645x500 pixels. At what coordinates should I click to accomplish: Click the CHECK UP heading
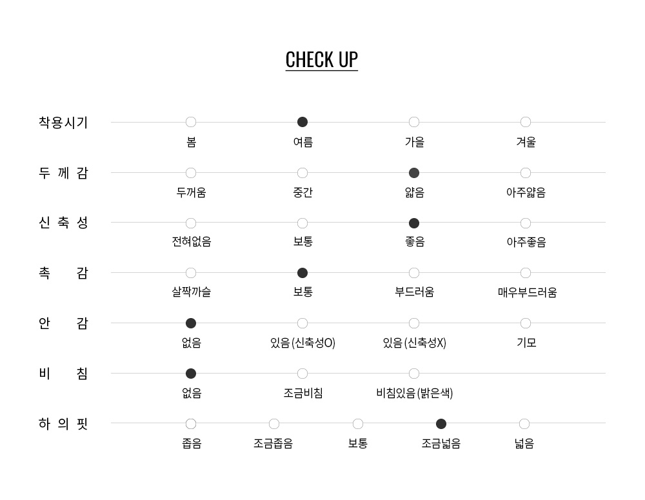point(322,60)
